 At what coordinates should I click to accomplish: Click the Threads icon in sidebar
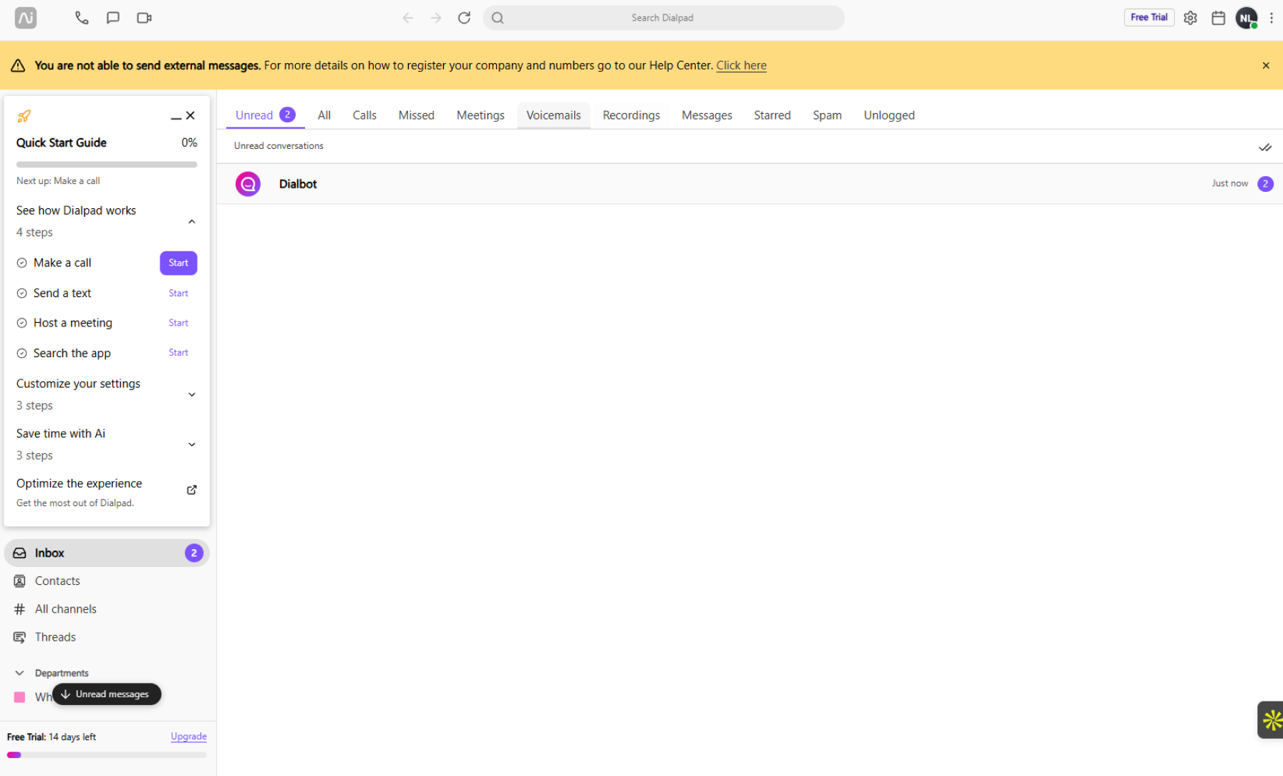click(x=19, y=636)
